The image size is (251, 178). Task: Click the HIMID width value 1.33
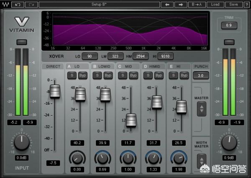[153, 170]
